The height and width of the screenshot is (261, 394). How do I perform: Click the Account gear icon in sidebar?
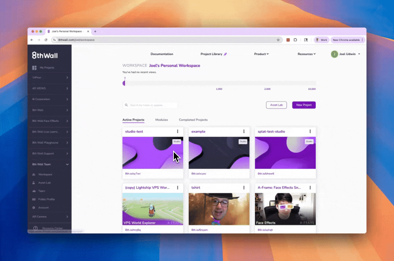click(x=34, y=208)
